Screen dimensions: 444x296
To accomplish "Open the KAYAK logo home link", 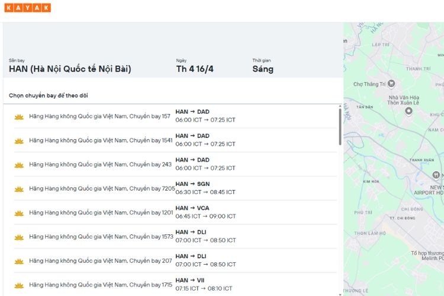I will (x=27, y=8).
